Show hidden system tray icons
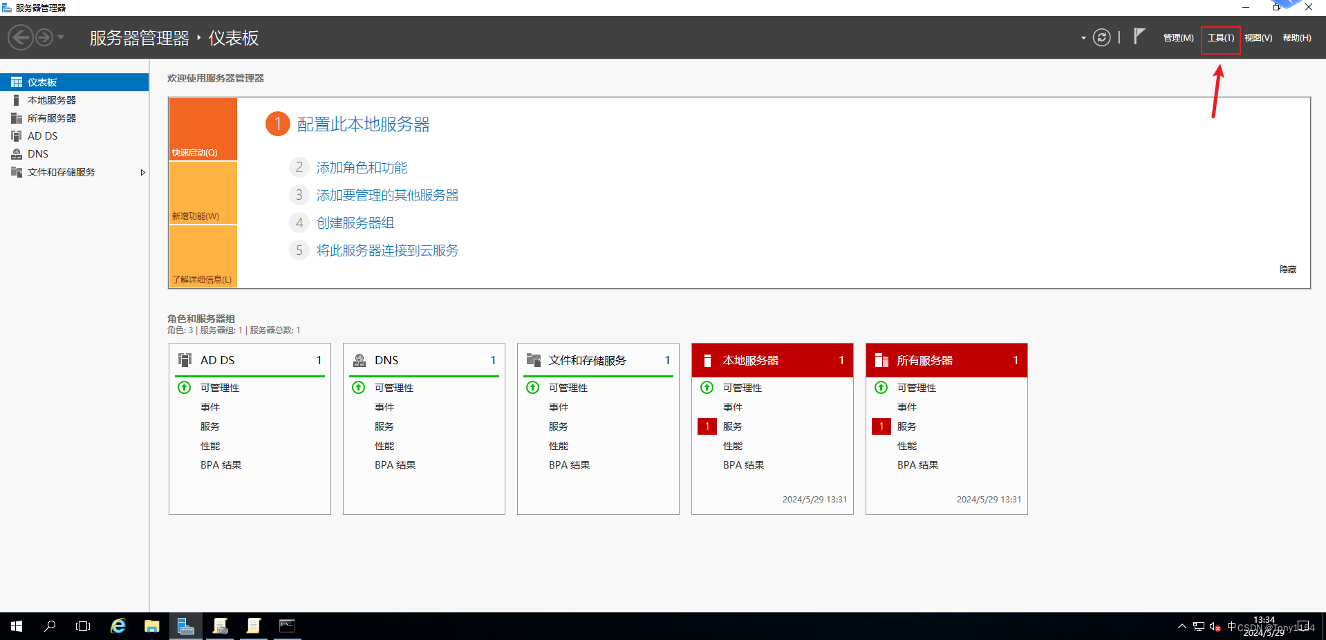This screenshot has height=640, width=1326. [1182, 627]
